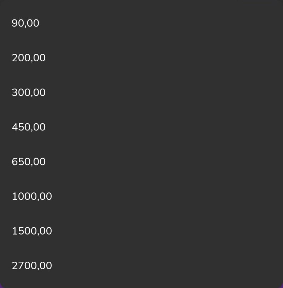The image size is (283, 288).
Task: Set the amount to 1000,00
Action: coord(141,196)
